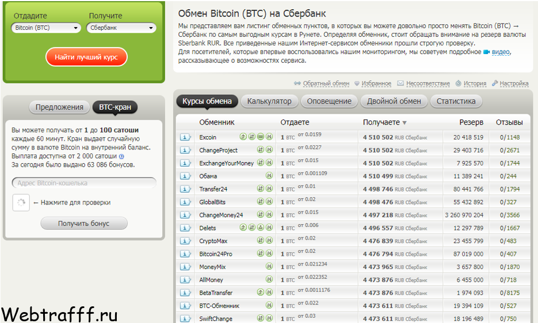Click Delets' rate 4 496 557
This screenshot has height=323, width=538.
pos(378,228)
